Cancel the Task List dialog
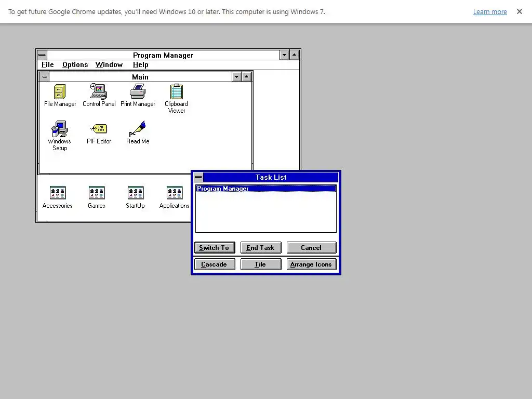532x399 pixels. coord(311,248)
